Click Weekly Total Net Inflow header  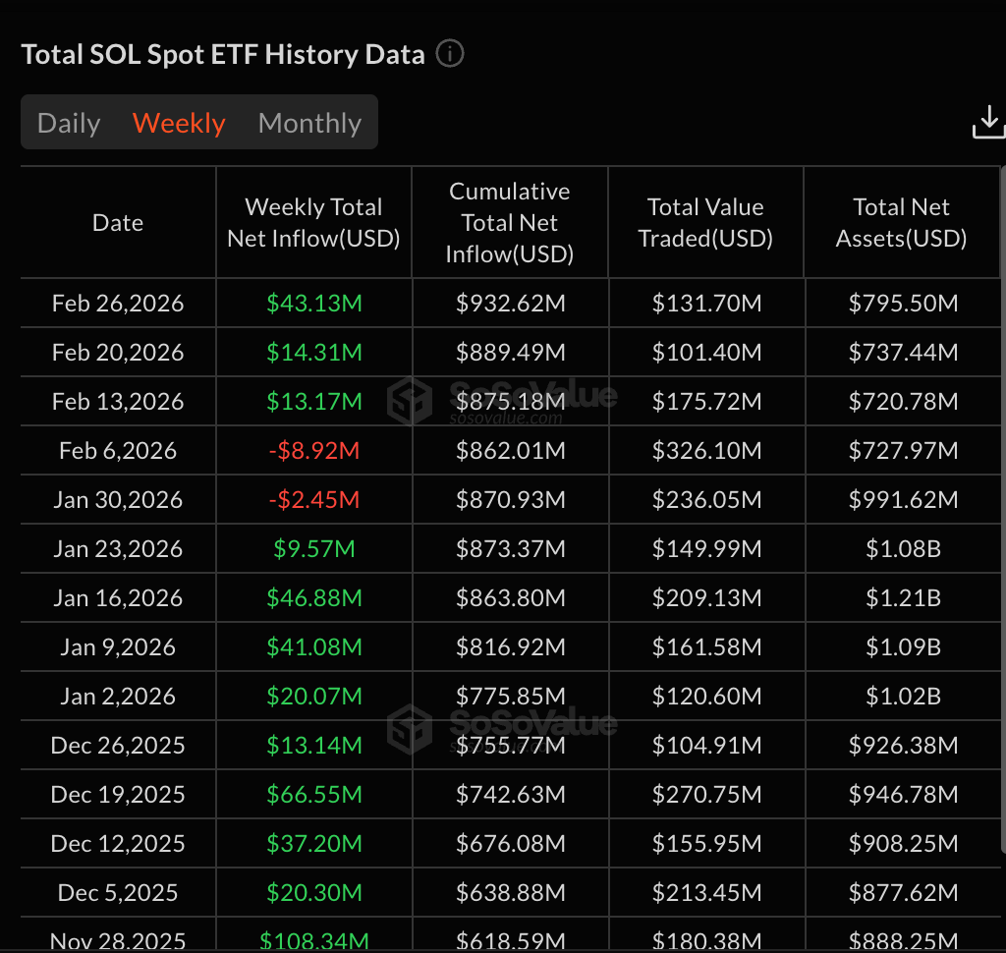313,223
